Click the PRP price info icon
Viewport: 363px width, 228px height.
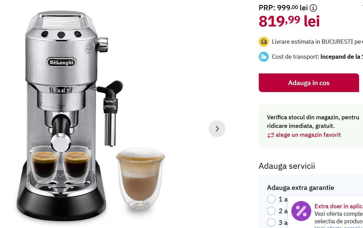[313, 8]
